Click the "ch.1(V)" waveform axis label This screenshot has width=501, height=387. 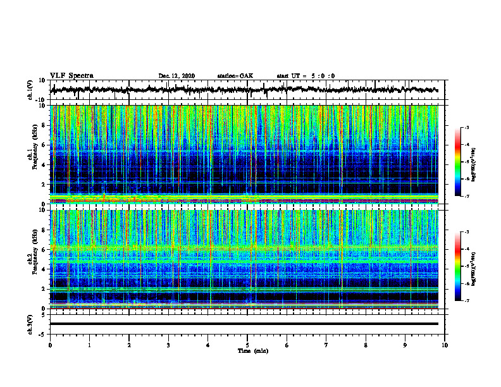pyautogui.click(x=30, y=90)
